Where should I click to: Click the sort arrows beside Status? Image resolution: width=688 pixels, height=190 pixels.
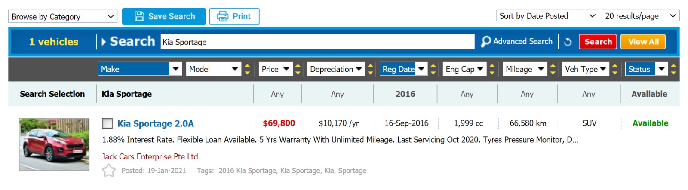pyautogui.click(x=673, y=69)
